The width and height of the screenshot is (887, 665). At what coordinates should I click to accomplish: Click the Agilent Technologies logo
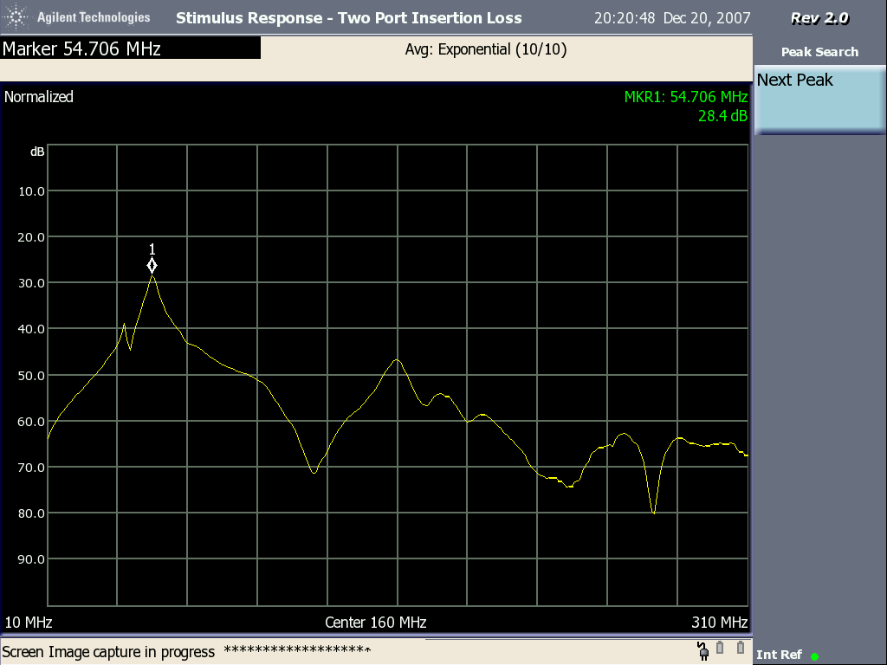click(x=76, y=17)
